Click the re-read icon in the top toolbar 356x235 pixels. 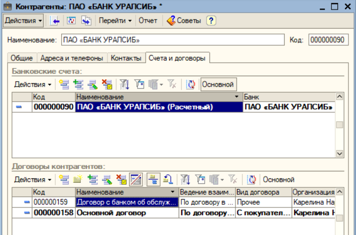click(x=71, y=21)
